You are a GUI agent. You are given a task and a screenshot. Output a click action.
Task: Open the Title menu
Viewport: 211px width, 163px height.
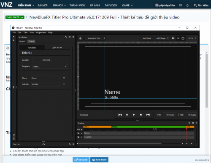(25, 33)
